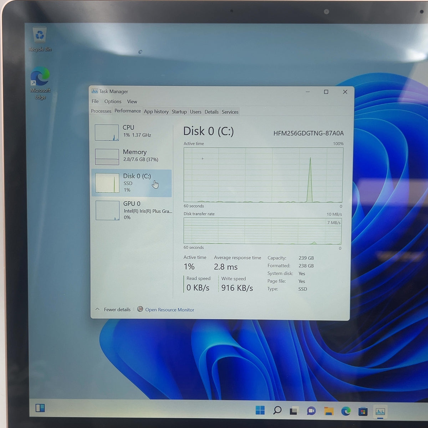Image resolution: width=428 pixels, height=428 pixels.
Task: Open Microsoft Store from the taskbar
Action: click(363, 412)
